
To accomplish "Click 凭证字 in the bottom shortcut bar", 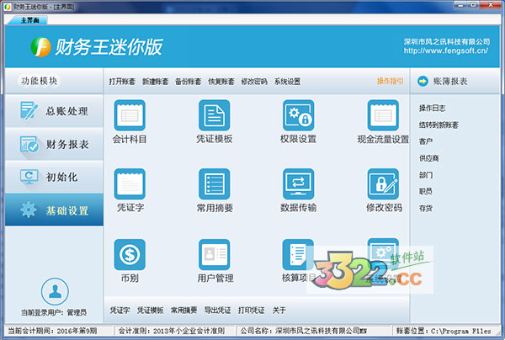I will [120, 310].
